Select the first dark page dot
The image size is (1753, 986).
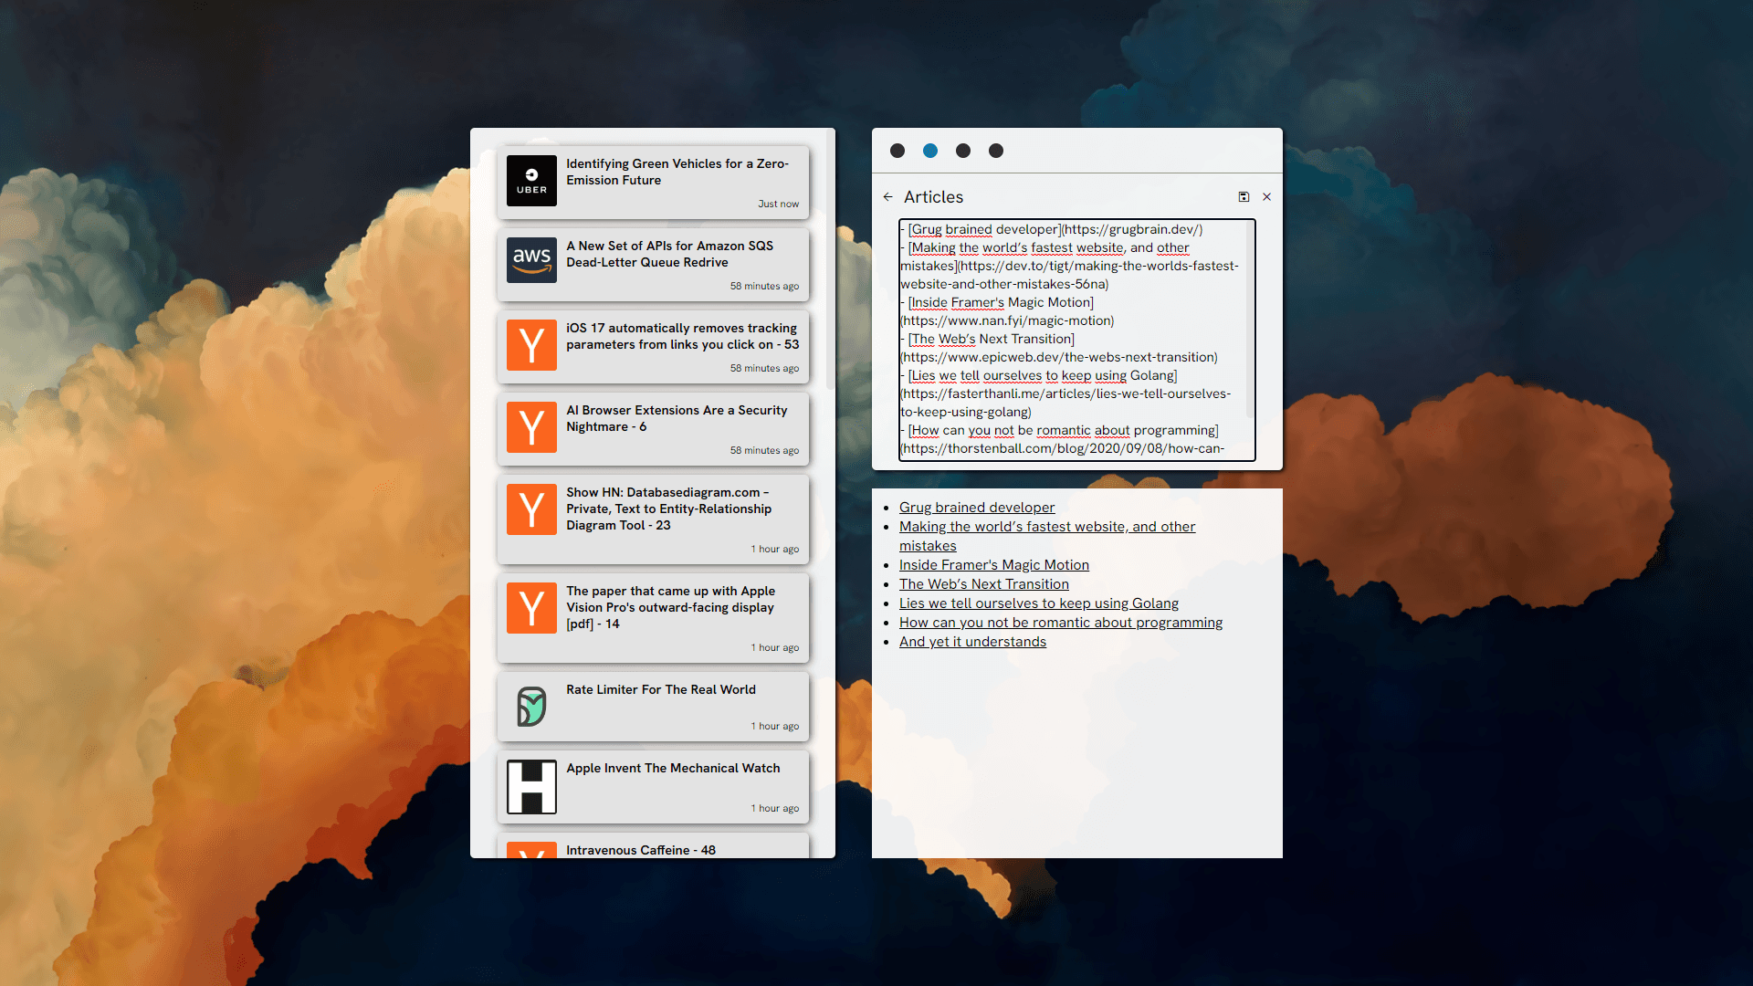(897, 151)
